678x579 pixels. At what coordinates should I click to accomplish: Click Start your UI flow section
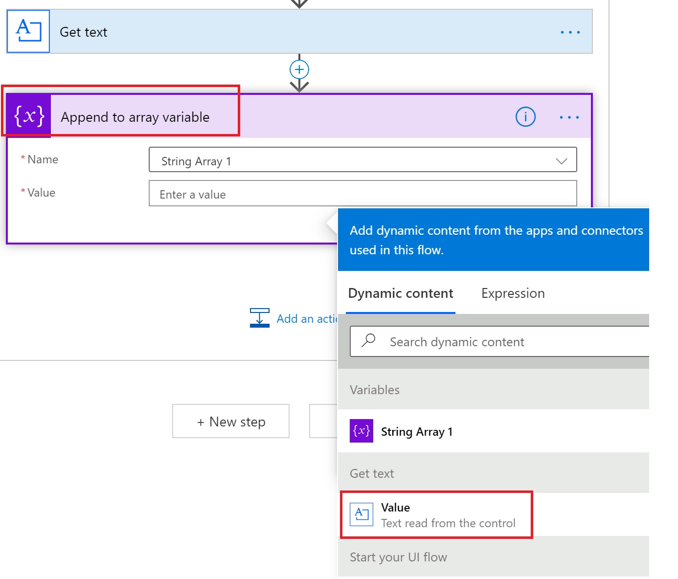point(398,557)
